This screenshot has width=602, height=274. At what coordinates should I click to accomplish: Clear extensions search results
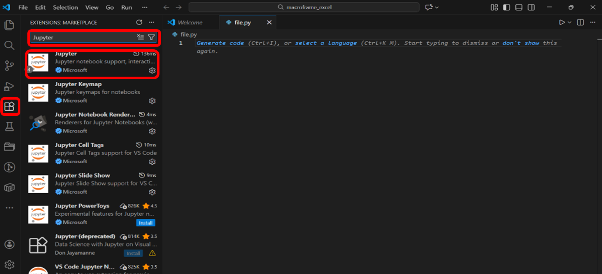click(x=140, y=37)
